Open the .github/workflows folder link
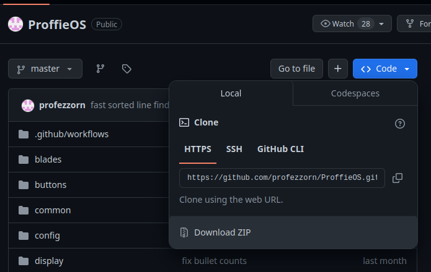The height and width of the screenshot is (272, 431). (72, 134)
